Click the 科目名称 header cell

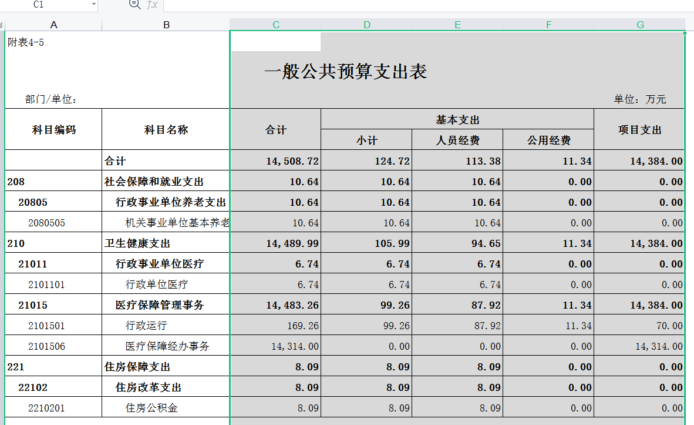point(166,129)
